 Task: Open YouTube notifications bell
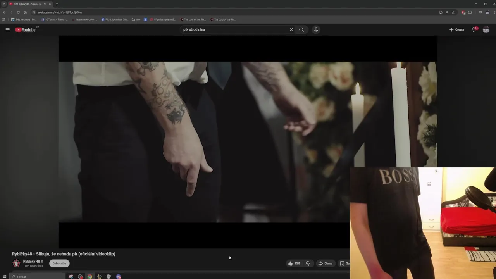(474, 29)
